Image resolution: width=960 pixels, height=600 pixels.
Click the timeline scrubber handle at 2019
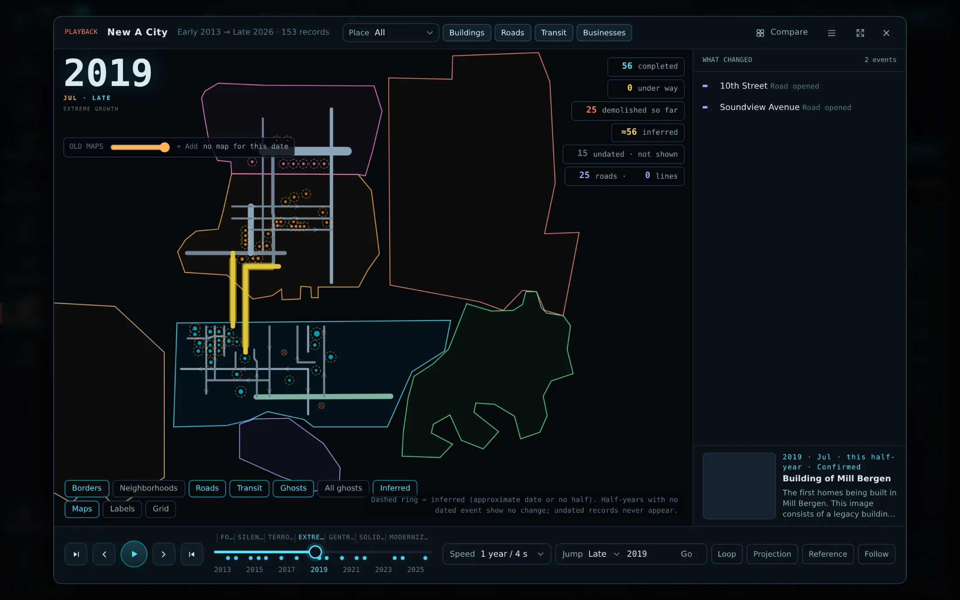tap(315, 552)
